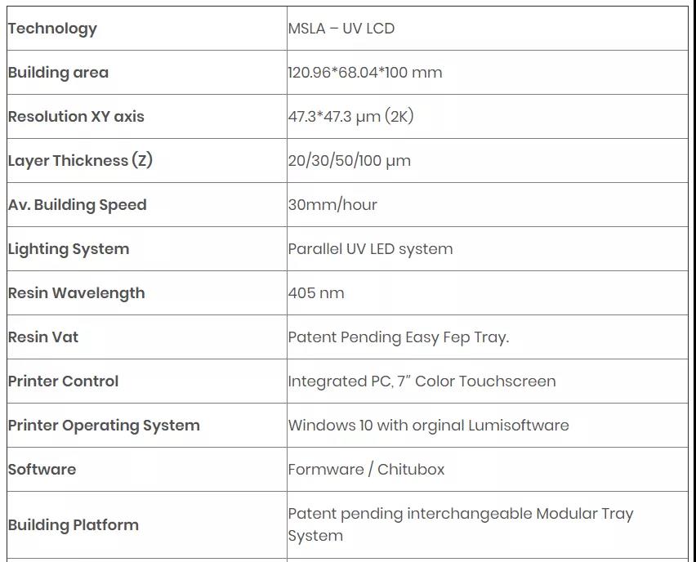Select the Av. Building Speed label
696x562 pixels.
[x=77, y=205]
